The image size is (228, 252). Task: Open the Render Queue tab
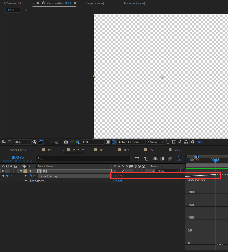pyautogui.click(x=17, y=150)
